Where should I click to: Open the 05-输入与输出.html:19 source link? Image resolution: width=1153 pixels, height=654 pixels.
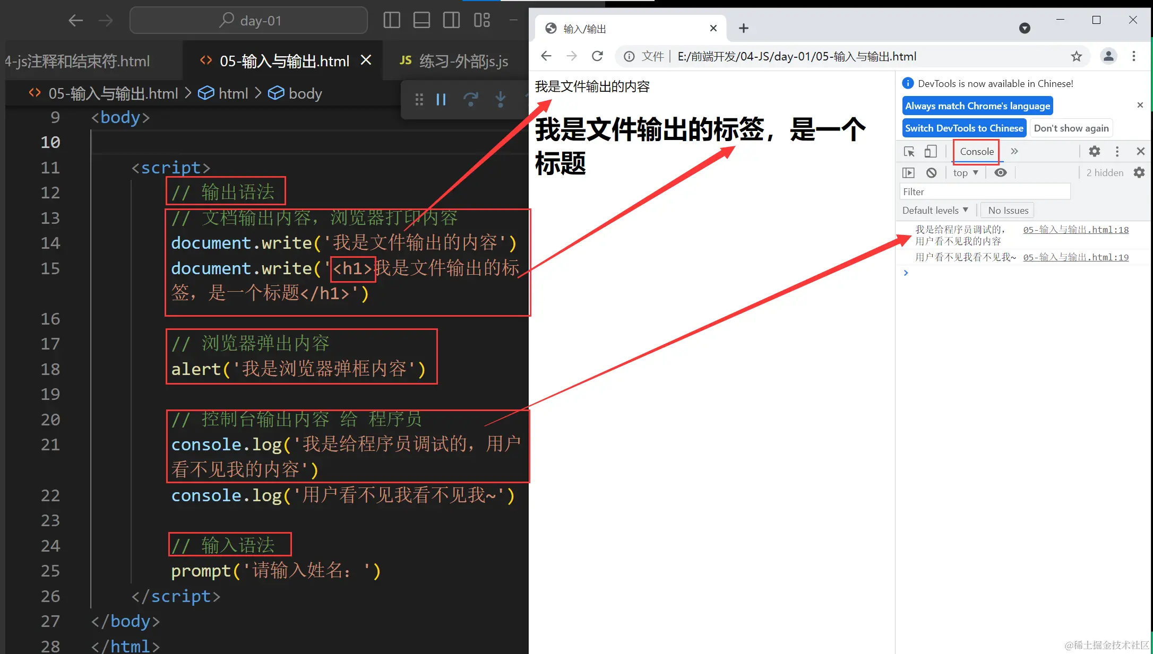(1076, 257)
